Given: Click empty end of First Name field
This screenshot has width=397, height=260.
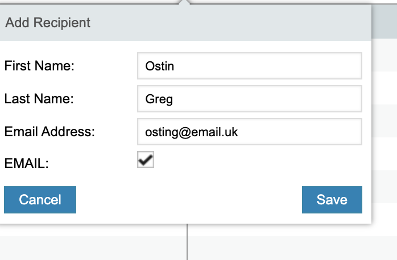Looking at the screenshot, I should pos(319,66).
